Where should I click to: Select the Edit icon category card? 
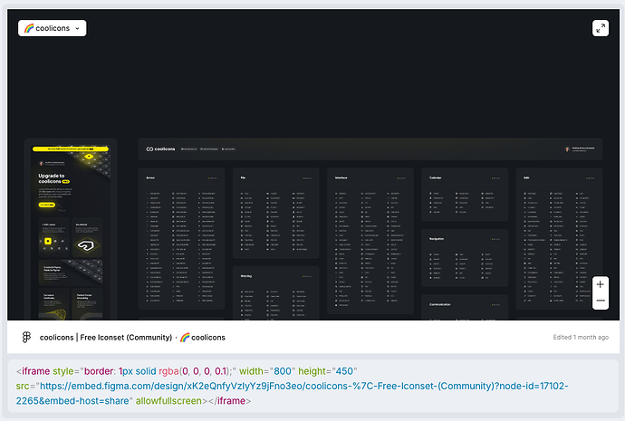click(559, 239)
